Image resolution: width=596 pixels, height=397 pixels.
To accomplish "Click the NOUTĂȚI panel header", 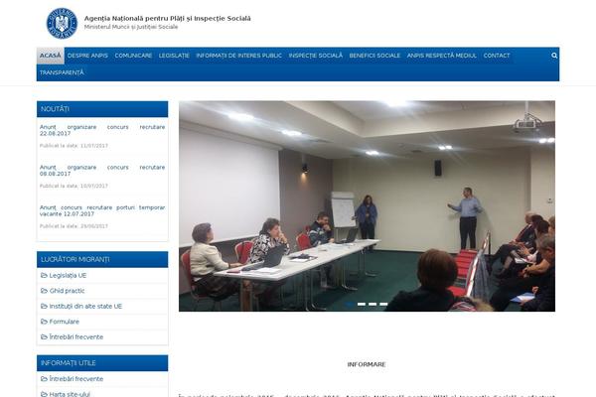I will (x=102, y=109).
